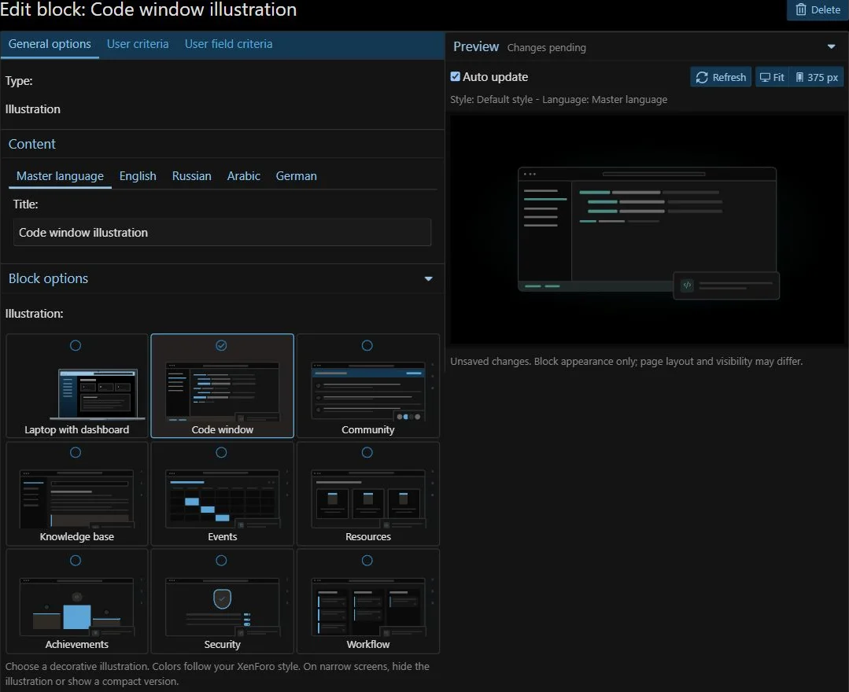The width and height of the screenshot is (849, 692).
Task: Open the General options tab
Action: [50, 44]
